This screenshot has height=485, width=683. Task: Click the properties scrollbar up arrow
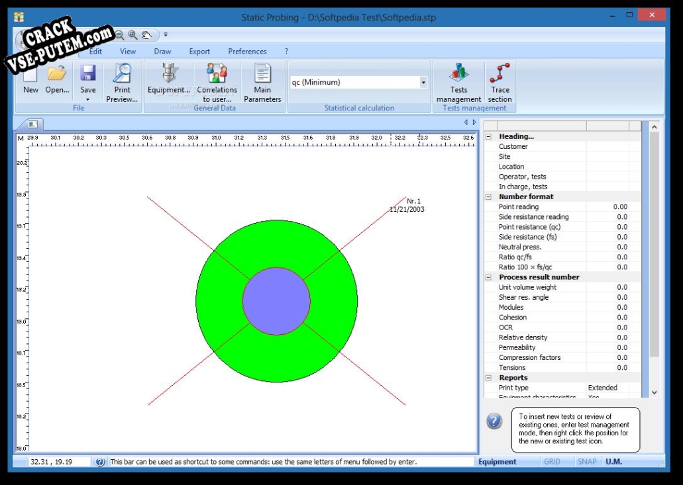click(654, 126)
